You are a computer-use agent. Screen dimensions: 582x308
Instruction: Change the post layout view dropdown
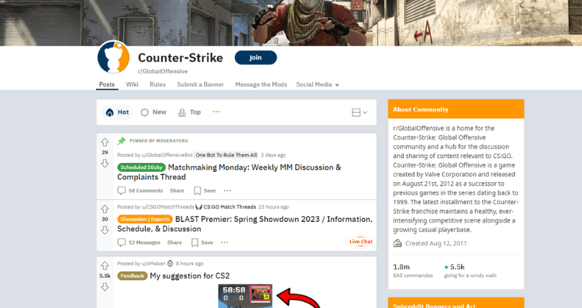pos(359,112)
